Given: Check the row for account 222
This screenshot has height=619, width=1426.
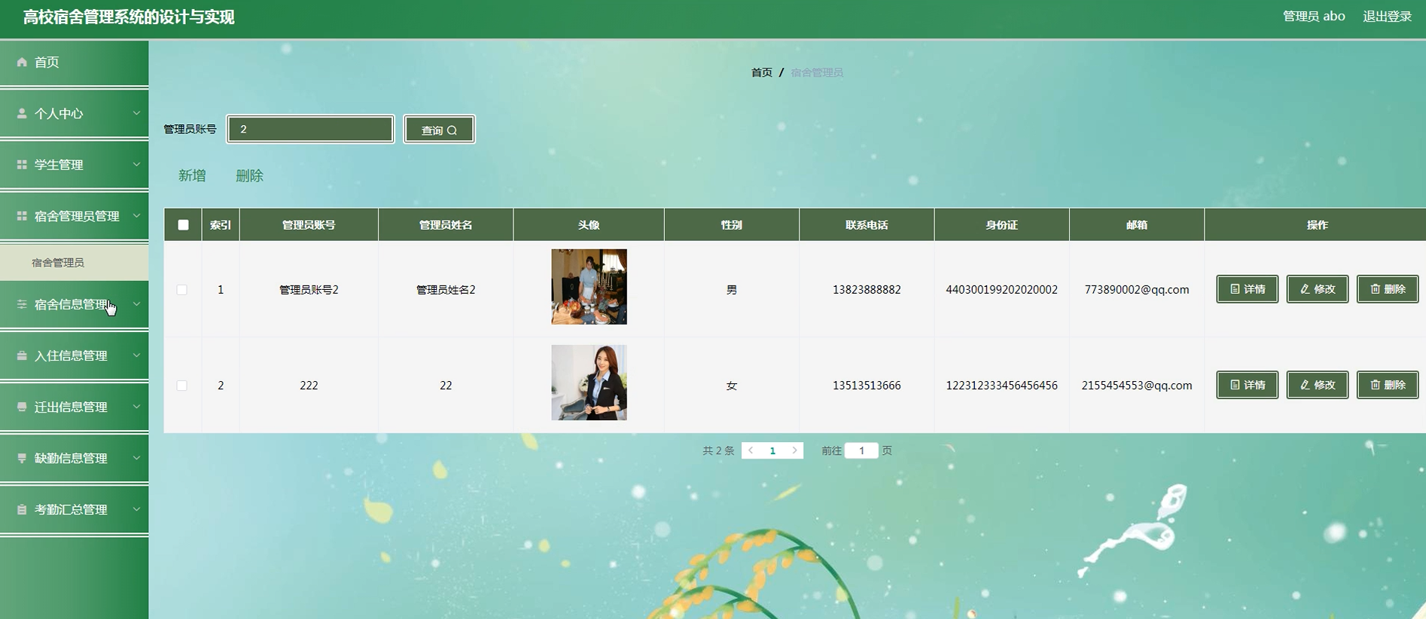Looking at the screenshot, I should tap(182, 386).
